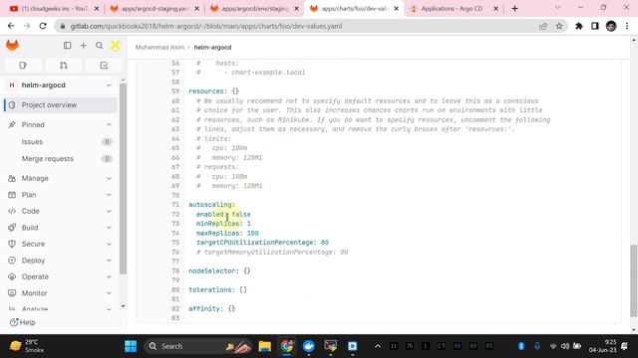The height and width of the screenshot is (358, 638).
Task: Toggle the sidebar collapse icon
Action: coord(68,46)
